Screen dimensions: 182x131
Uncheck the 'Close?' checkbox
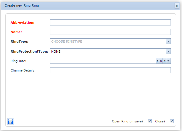[172, 121]
